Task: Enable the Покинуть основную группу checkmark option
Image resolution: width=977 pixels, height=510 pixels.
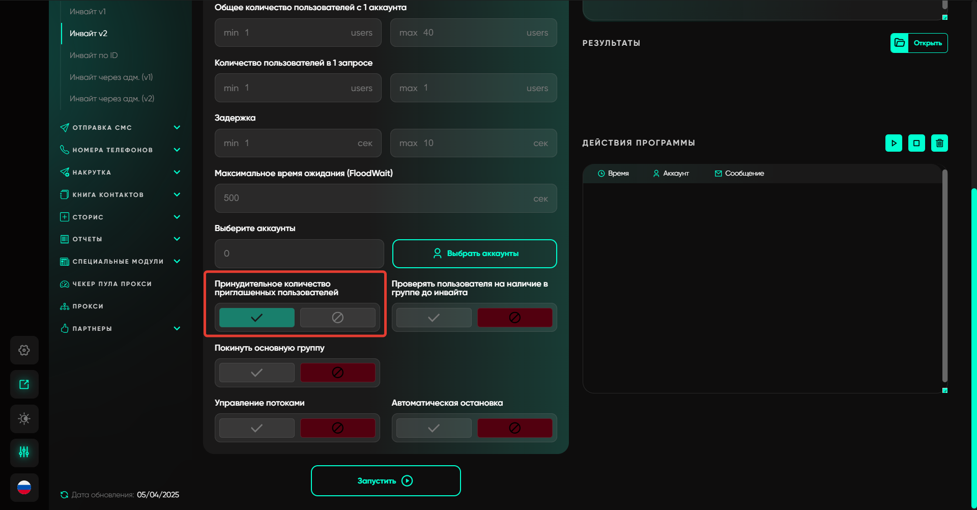Action: (x=256, y=373)
